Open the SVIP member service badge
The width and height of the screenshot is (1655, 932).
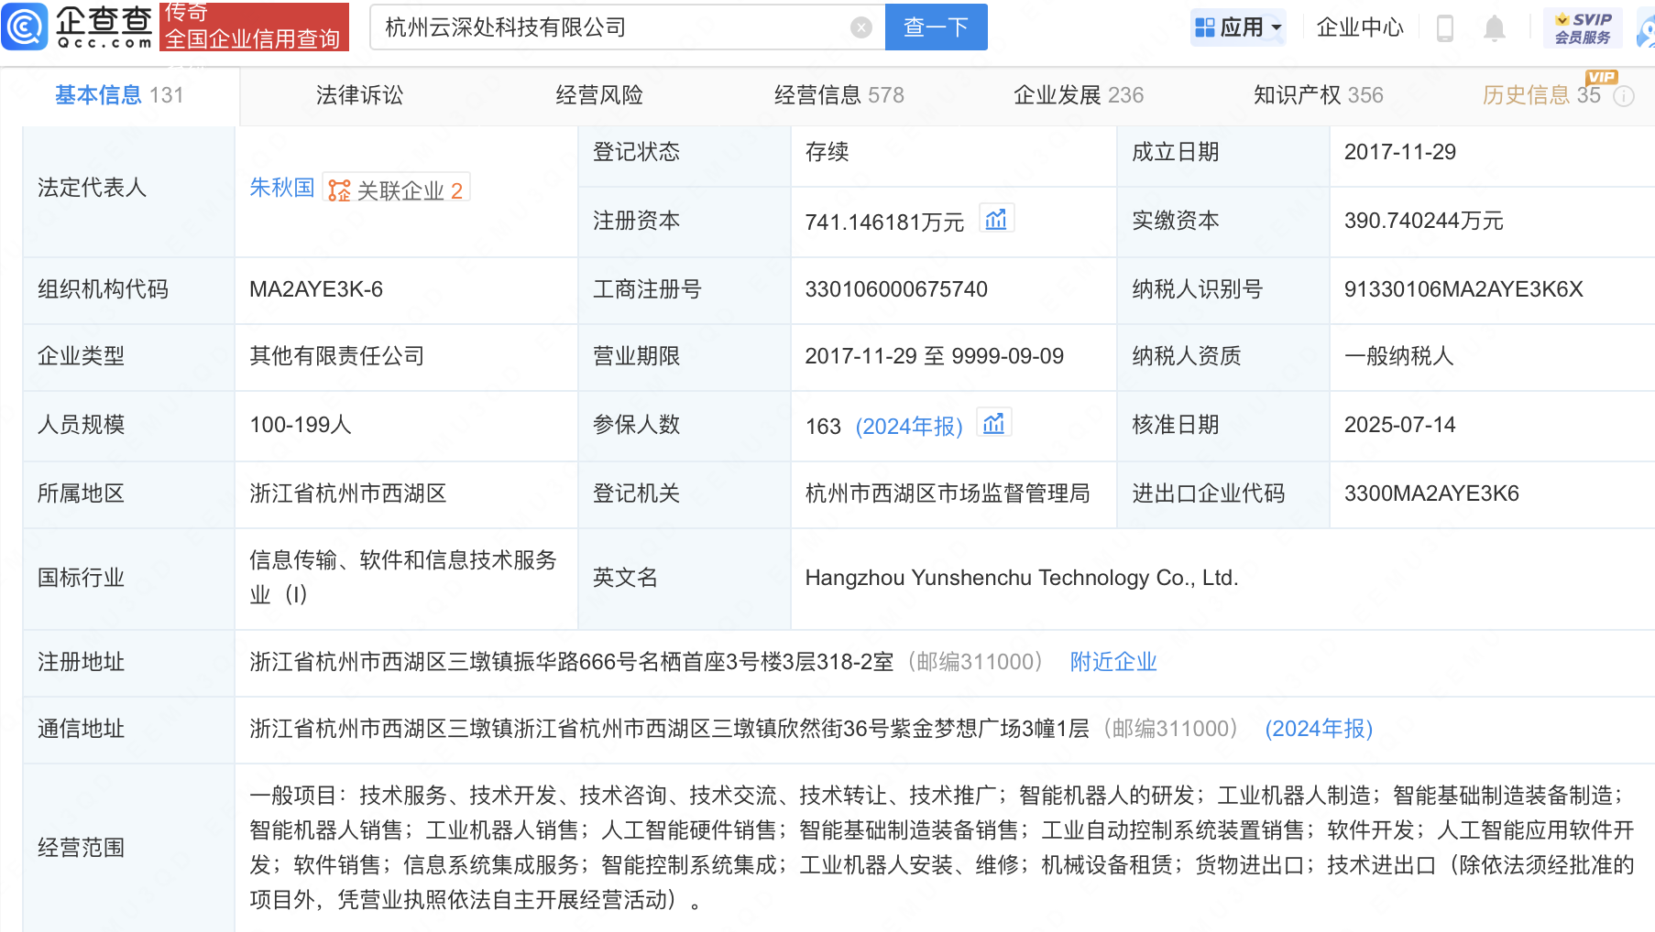tap(1583, 27)
